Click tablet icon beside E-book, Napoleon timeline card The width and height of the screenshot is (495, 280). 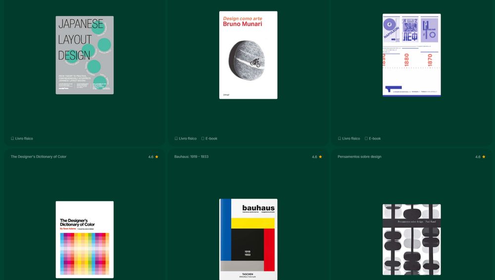pyautogui.click(x=366, y=138)
